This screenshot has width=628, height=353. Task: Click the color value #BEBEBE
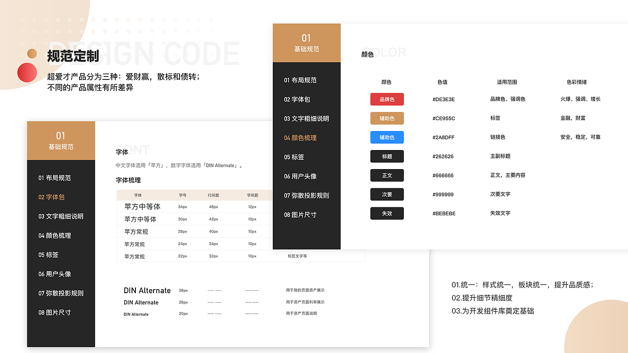(x=444, y=213)
